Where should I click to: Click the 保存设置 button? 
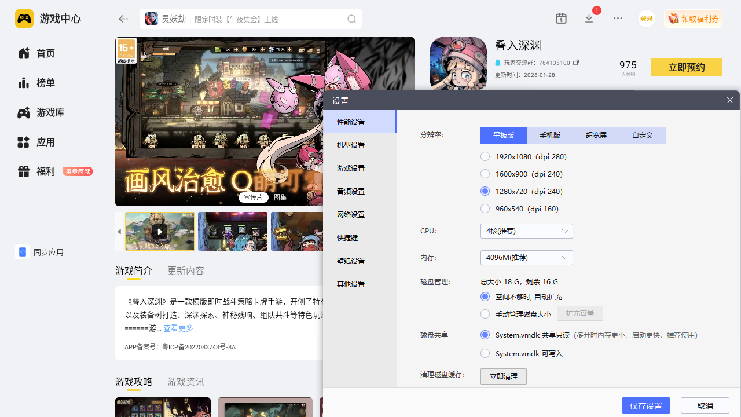tap(645, 405)
